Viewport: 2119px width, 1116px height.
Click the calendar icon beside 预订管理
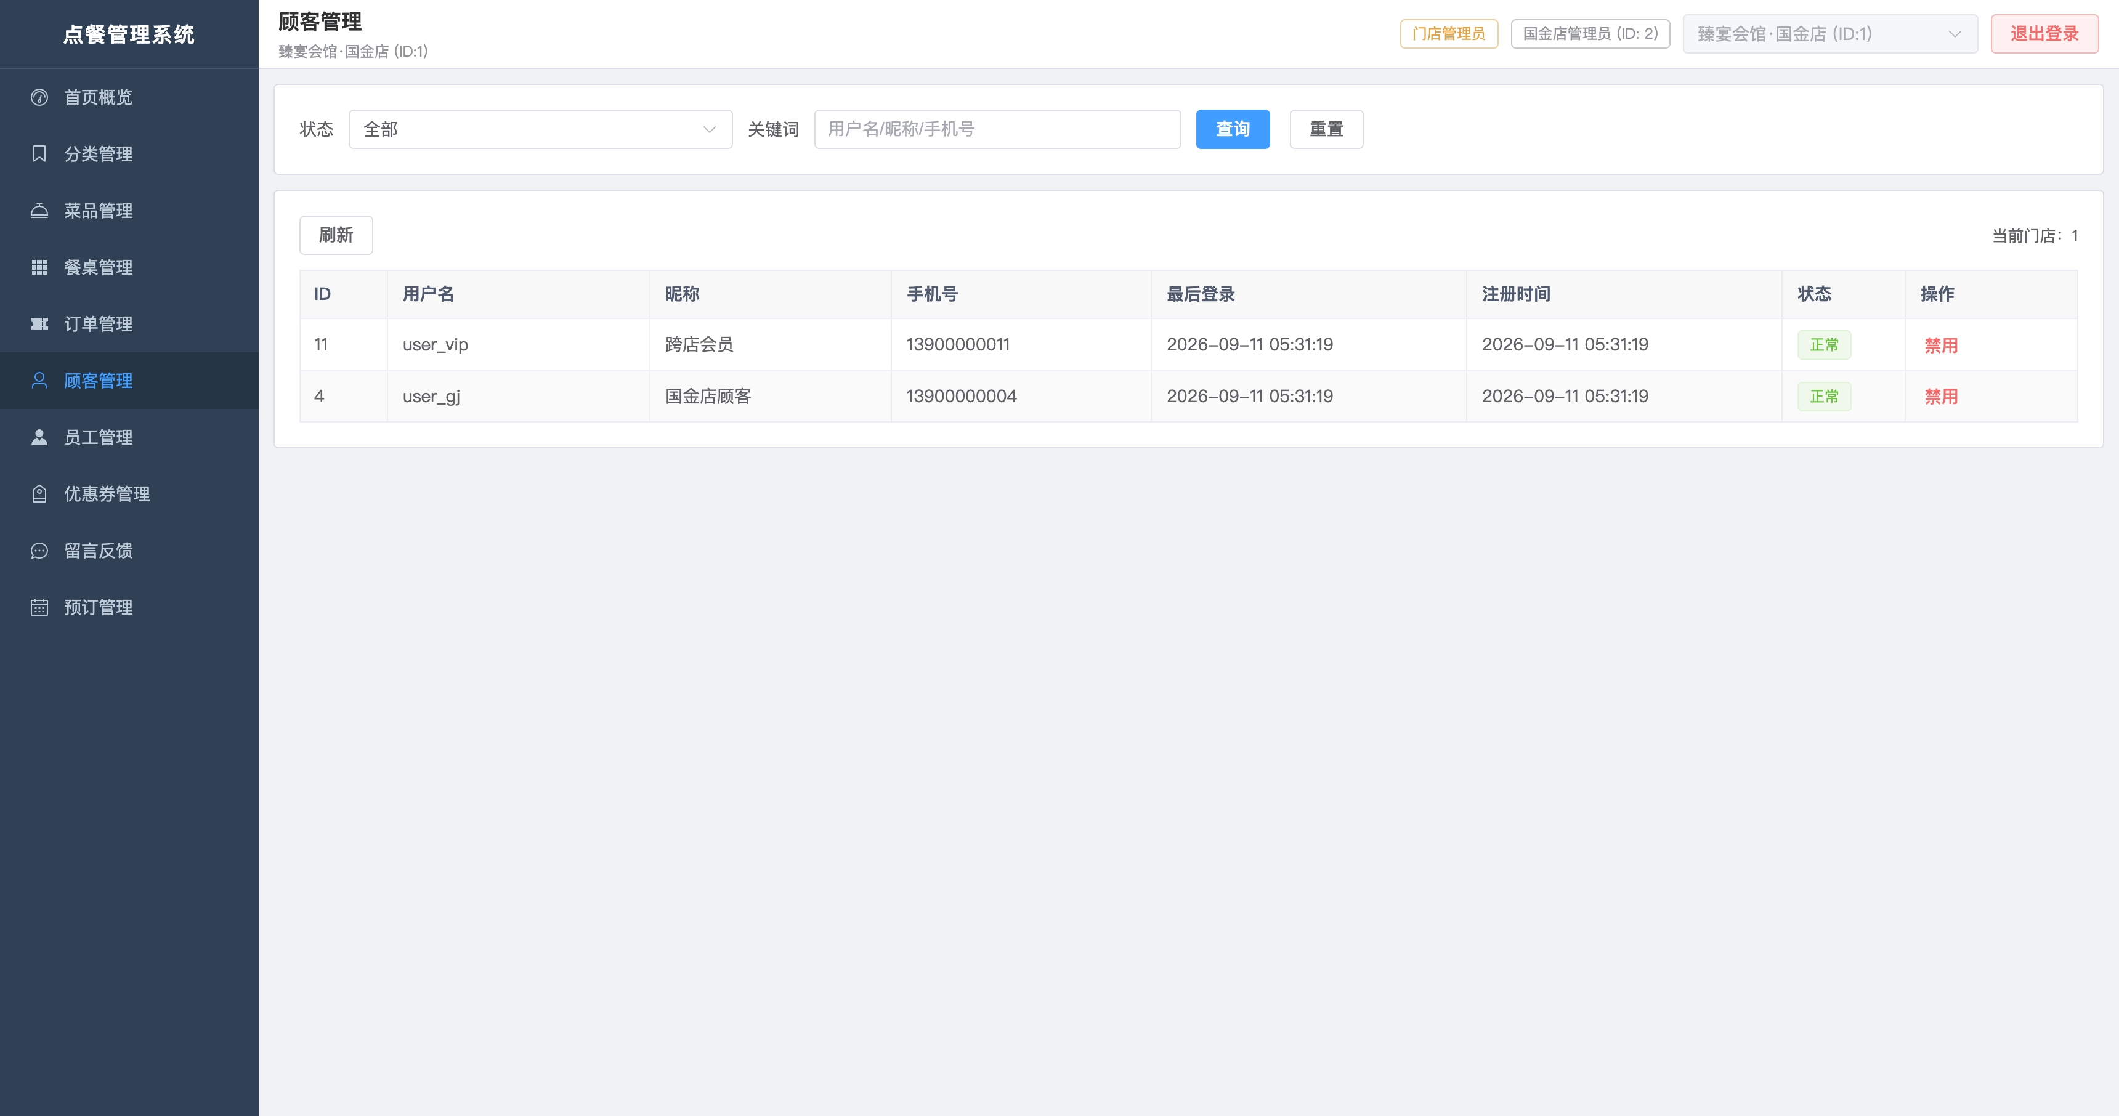(39, 607)
